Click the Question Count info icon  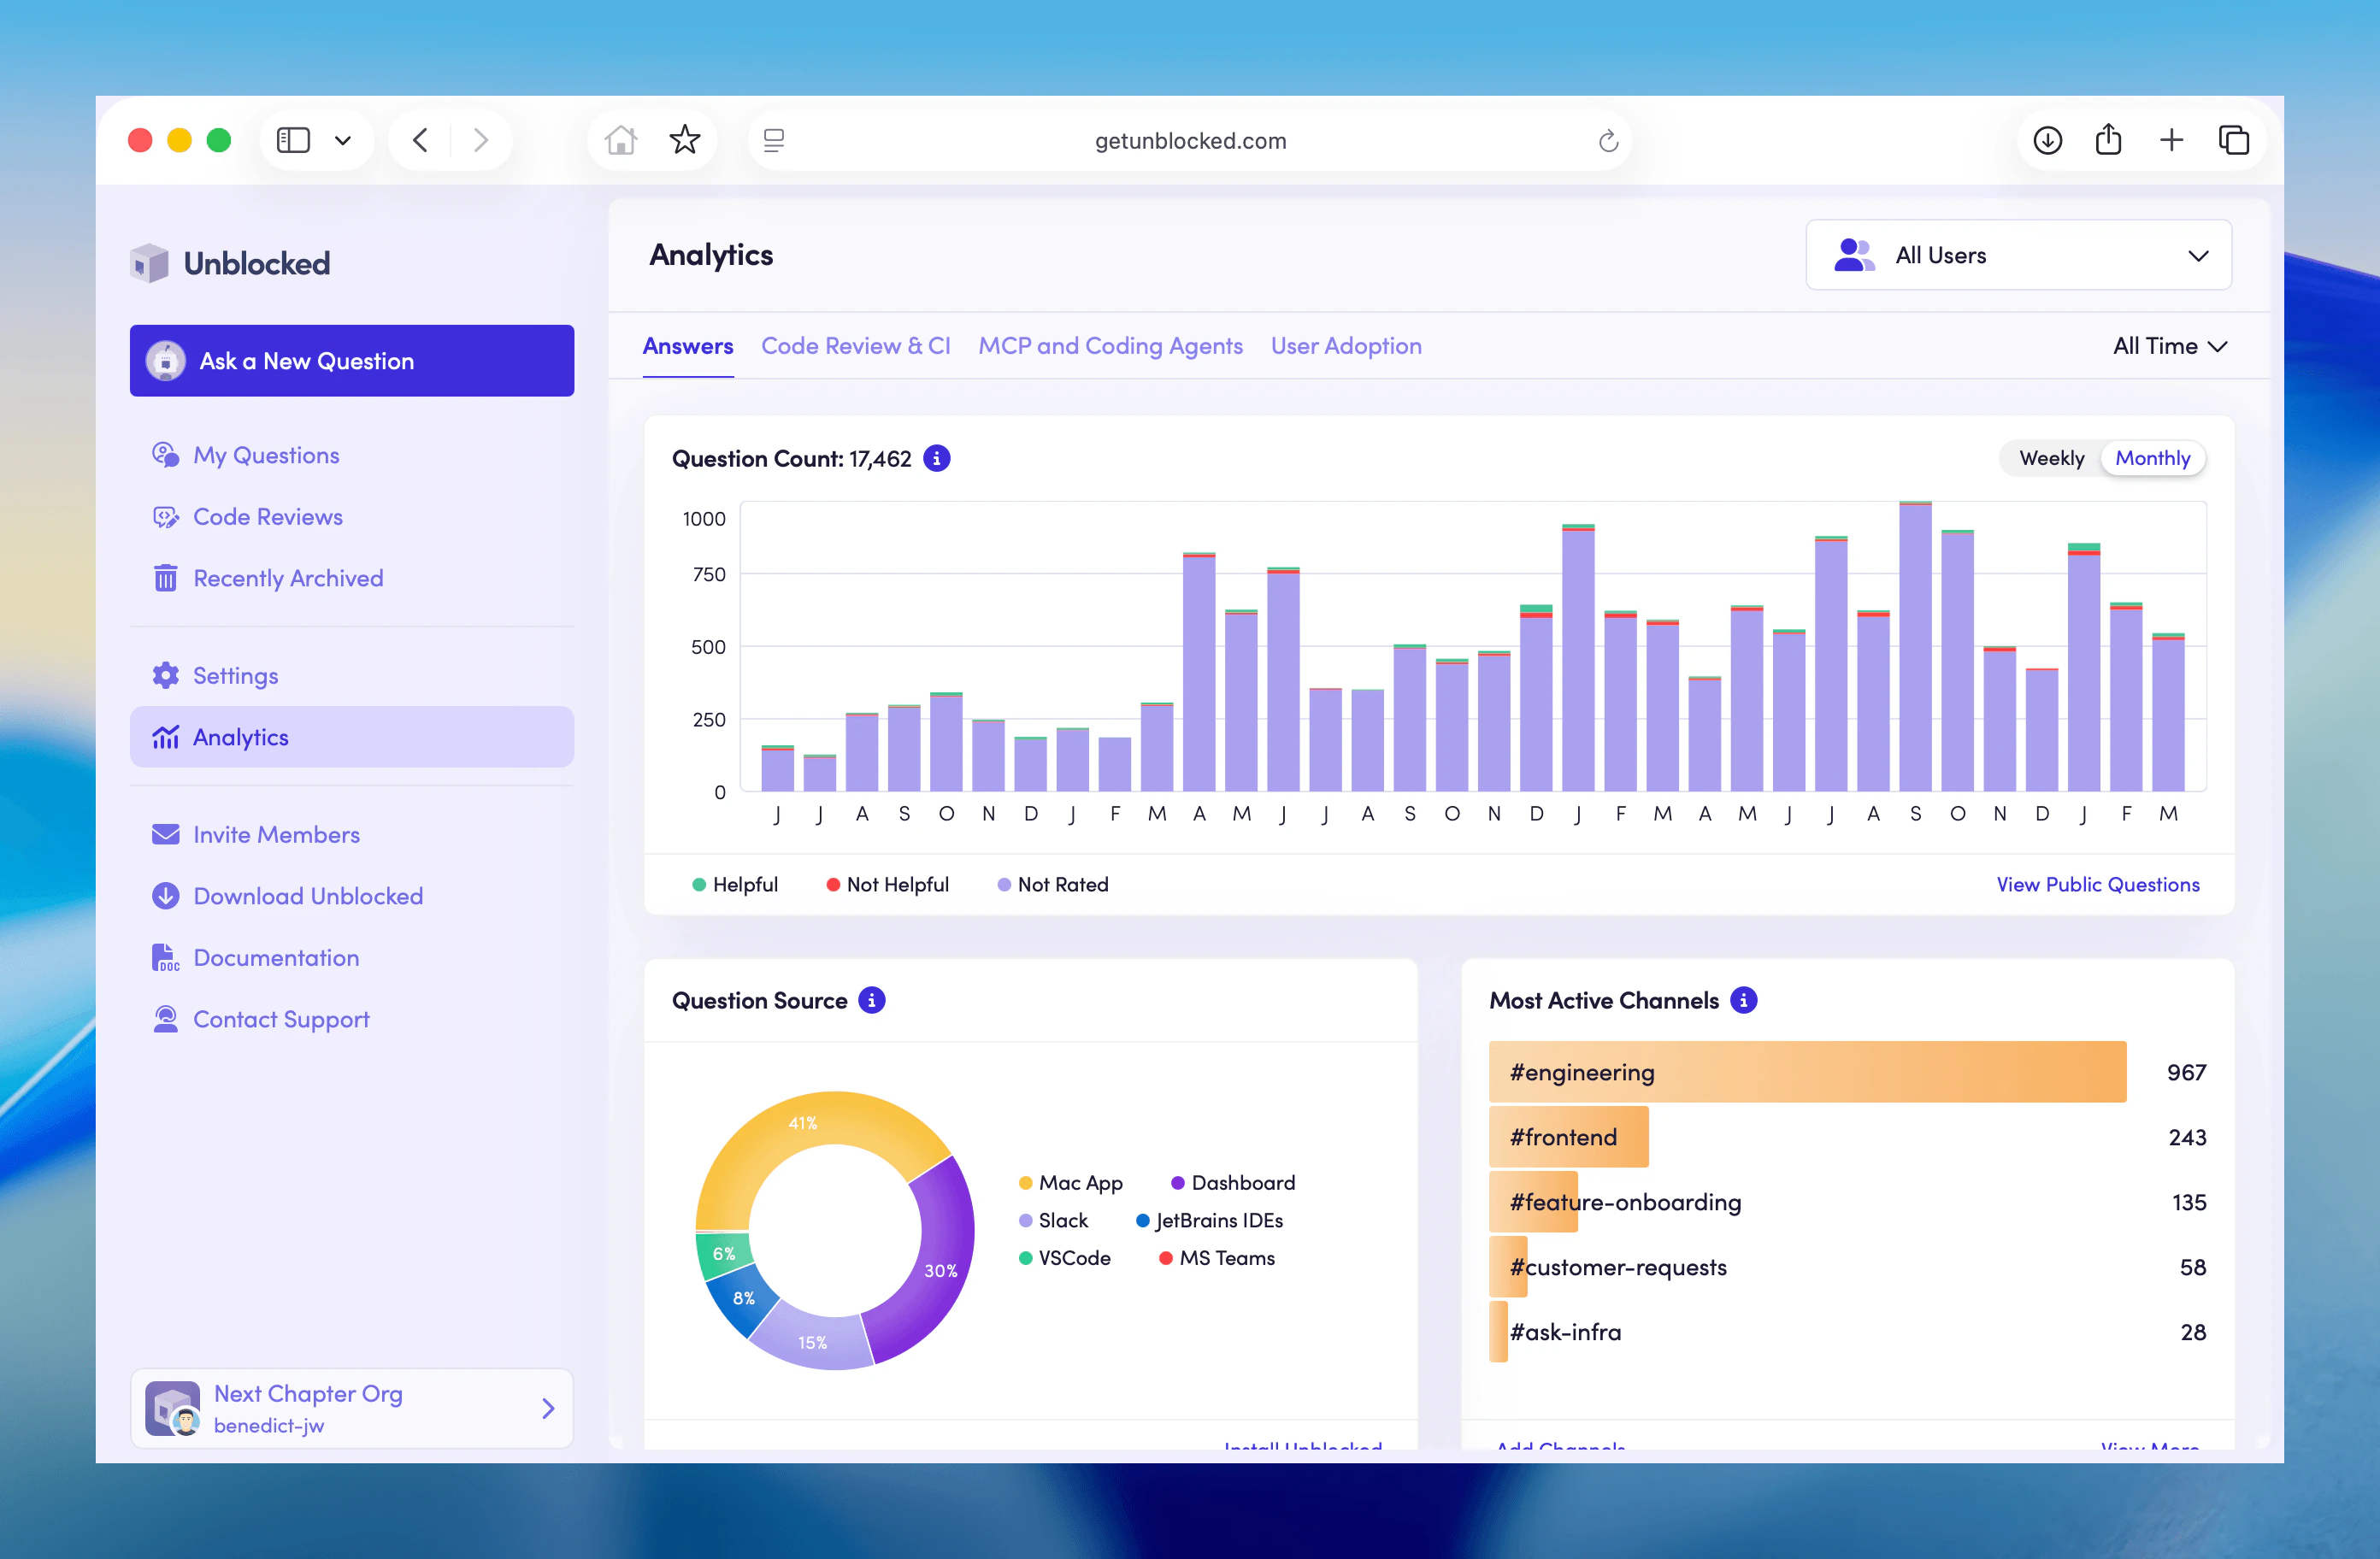(936, 458)
